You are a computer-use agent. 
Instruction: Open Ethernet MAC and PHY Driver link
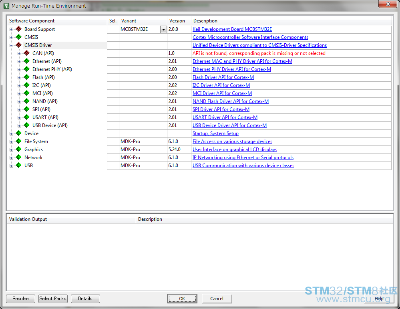point(242,61)
